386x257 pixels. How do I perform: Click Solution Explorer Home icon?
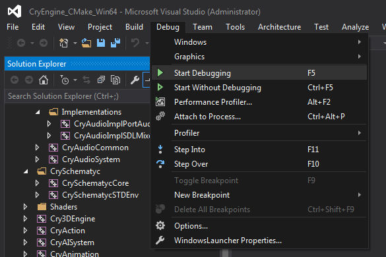coord(44,80)
